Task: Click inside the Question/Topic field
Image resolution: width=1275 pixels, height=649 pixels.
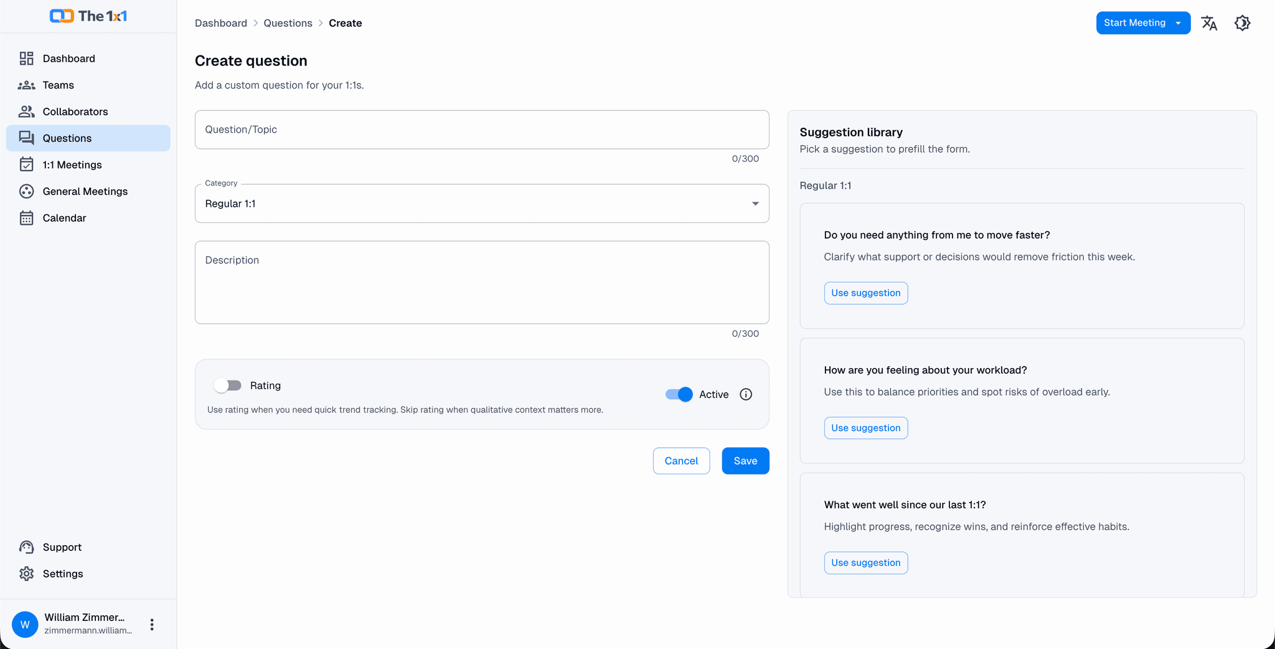Action: click(x=481, y=130)
